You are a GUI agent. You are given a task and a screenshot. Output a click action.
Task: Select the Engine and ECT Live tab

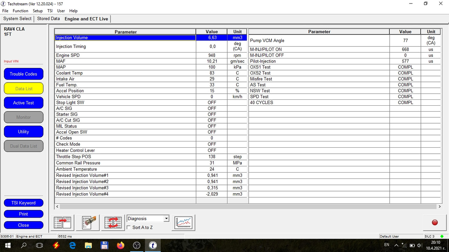point(86,19)
